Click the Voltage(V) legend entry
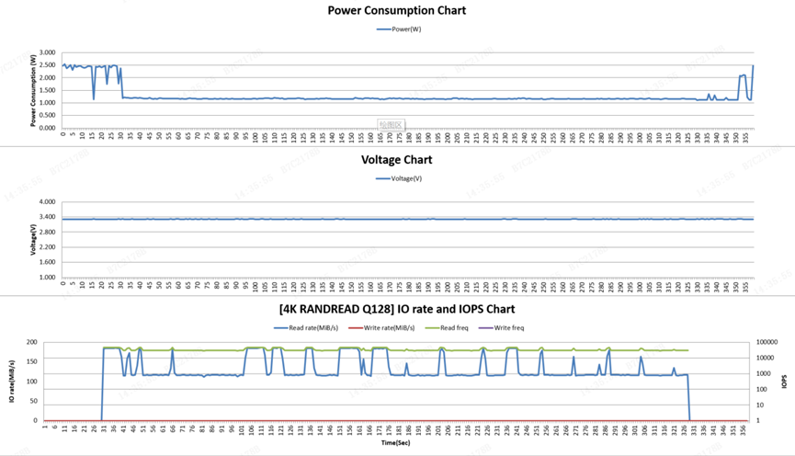Viewport: 795px width, 456px height. point(399,178)
